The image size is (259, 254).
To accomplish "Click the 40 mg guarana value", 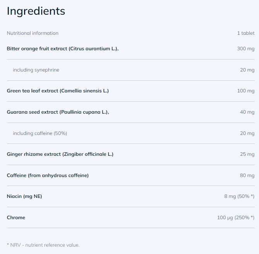I will [247, 112].
